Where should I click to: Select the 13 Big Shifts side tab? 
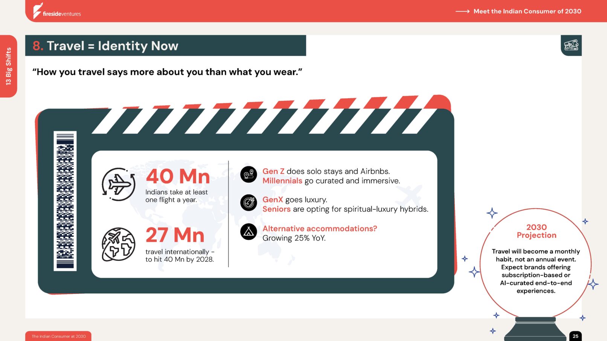pyautogui.click(x=8, y=66)
